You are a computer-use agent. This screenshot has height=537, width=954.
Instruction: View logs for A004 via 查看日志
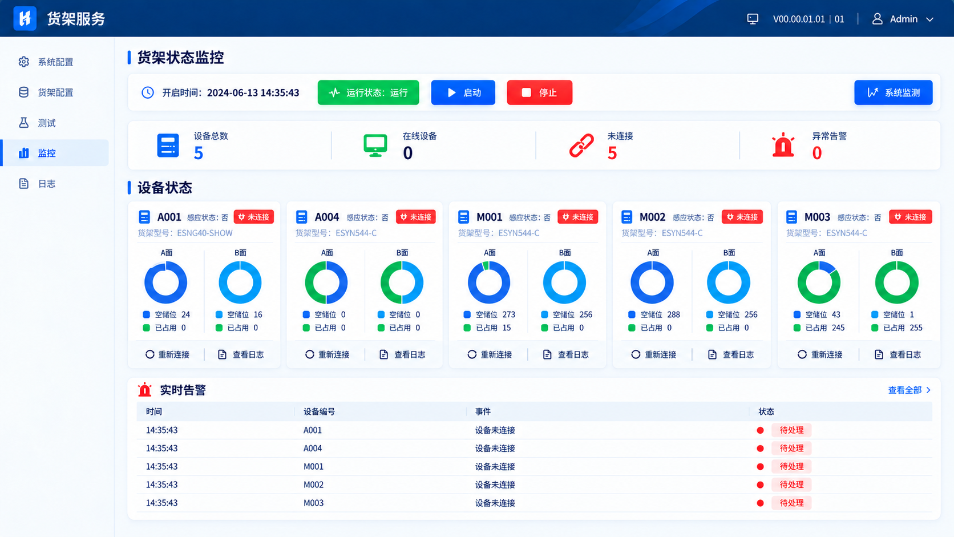click(x=402, y=354)
